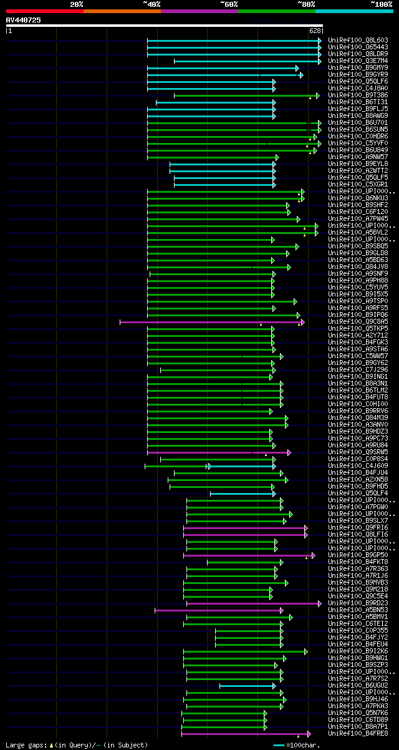Image resolution: width=399 pixels, height=750 pixels.
Task: Click label UniRef100_B9RD23
Action: 357,603
